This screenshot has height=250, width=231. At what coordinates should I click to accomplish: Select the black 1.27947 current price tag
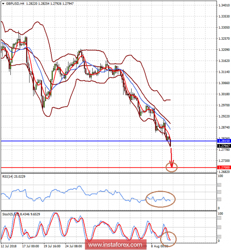coord(224,146)
